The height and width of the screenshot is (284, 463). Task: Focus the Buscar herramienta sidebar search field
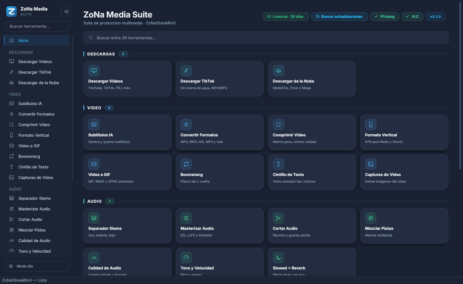(x=37, y=26)
